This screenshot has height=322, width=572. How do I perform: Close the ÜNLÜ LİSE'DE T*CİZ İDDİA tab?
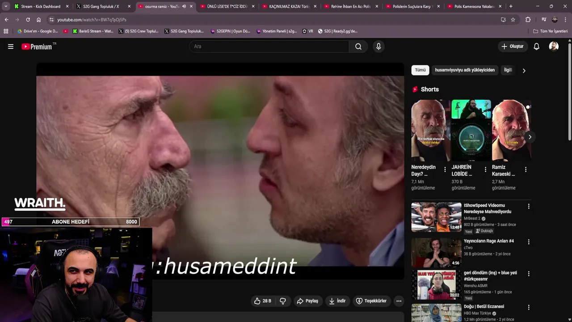pos(253,6)
